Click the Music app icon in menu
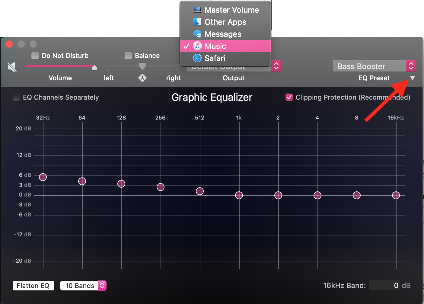Viewport: 424px width, 304px height. pyautogui.click(x=197, y=46)
